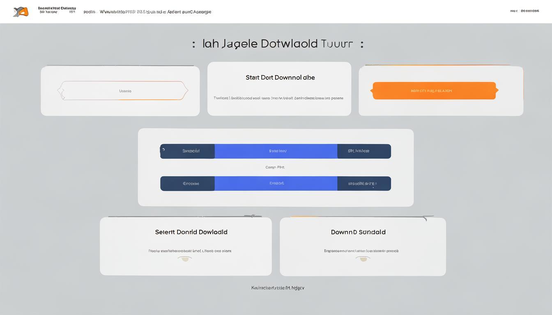Image resolution: width=552 pixels, height=315 pixels.
Task: Expand the 'Eileart' blue dropdown section
Action: tap(276, 183)
